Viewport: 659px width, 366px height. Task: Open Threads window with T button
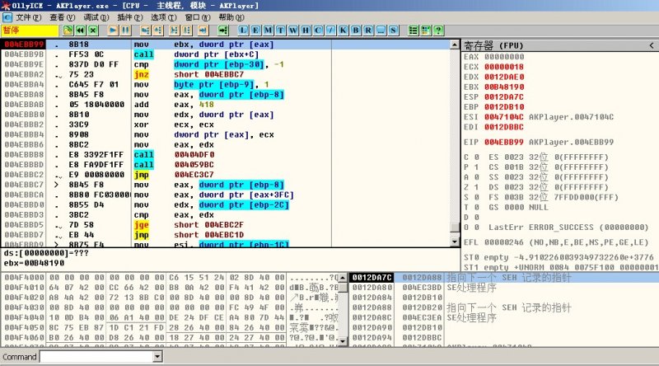(280, 30)
